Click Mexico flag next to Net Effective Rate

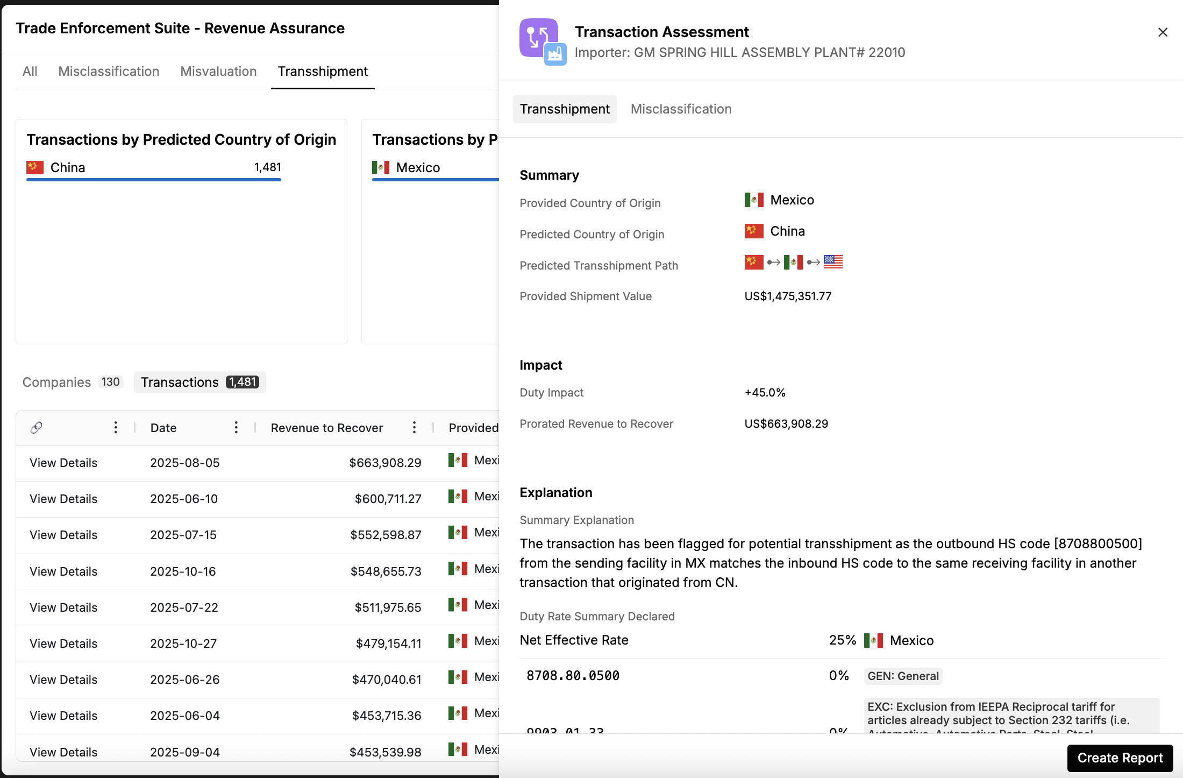click(x=873, y=640)
